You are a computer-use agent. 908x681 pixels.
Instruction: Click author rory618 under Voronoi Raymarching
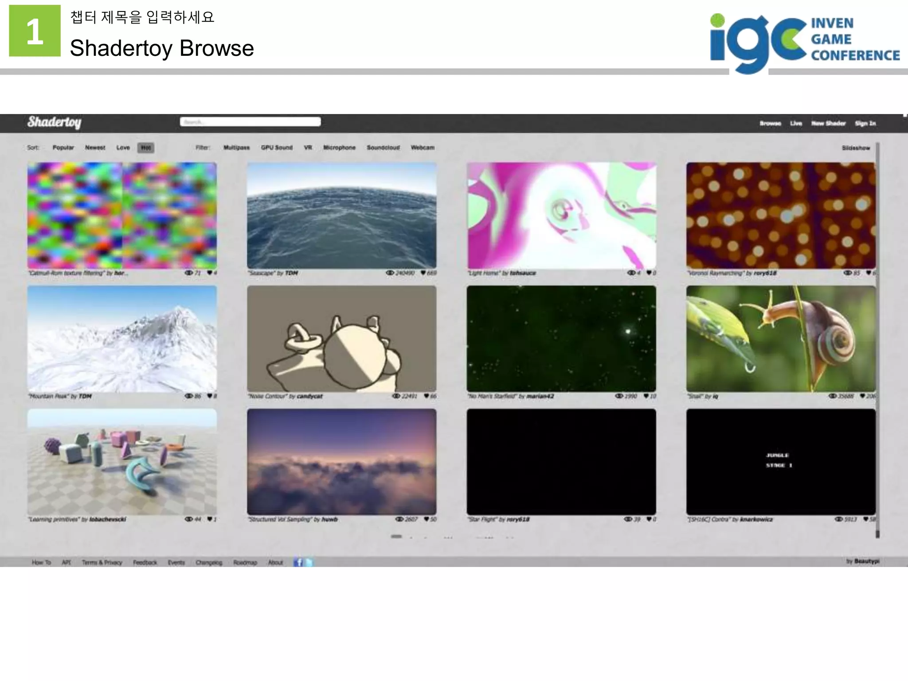coord(765,273)
